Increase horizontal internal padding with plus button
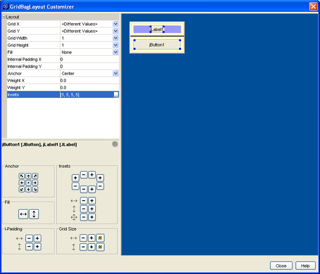Screen dimensions: 320x274 [x=37, y=238]
